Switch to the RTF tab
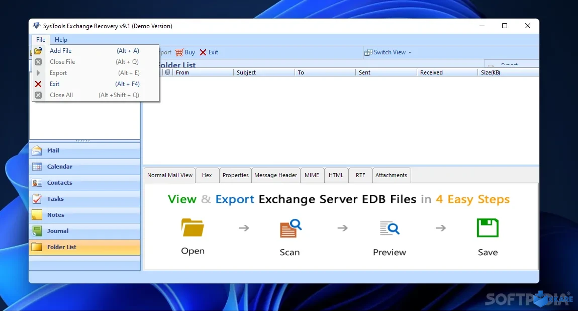Viewport: 578px width, 313px height. tap(360, 175)
